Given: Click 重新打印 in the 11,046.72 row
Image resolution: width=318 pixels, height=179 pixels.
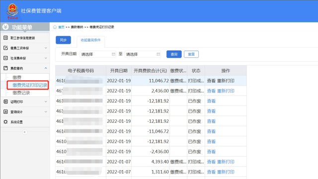Looking at the screenshot, I should pyautogui.click(x=226, y=81).
